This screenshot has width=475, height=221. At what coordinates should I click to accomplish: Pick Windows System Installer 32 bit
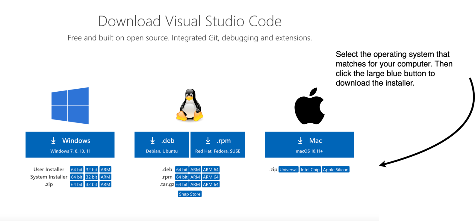[91, 177]
